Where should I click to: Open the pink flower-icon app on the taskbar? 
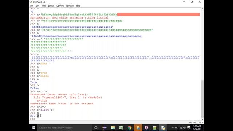146,128
